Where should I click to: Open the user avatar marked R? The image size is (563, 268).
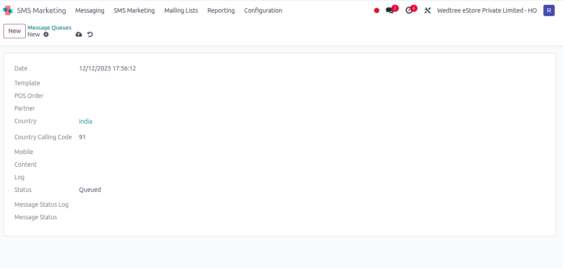tap(549, 10)
